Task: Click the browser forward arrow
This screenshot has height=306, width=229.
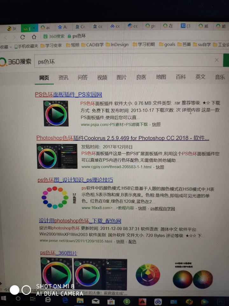Action: point(14,37)
